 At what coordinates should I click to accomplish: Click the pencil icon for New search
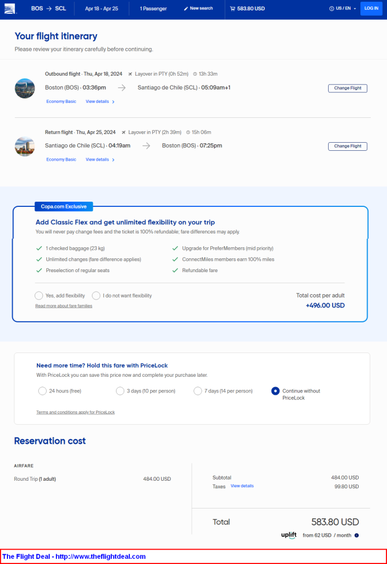186,9
